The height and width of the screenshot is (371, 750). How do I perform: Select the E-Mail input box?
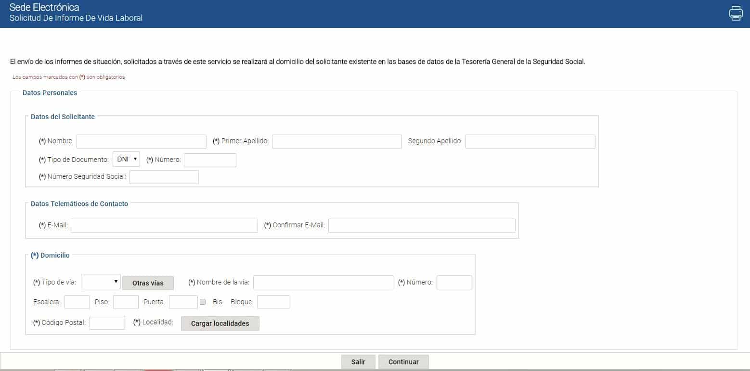pos(164,225)
